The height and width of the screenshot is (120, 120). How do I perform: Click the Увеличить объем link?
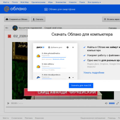(x=58, y=59)
